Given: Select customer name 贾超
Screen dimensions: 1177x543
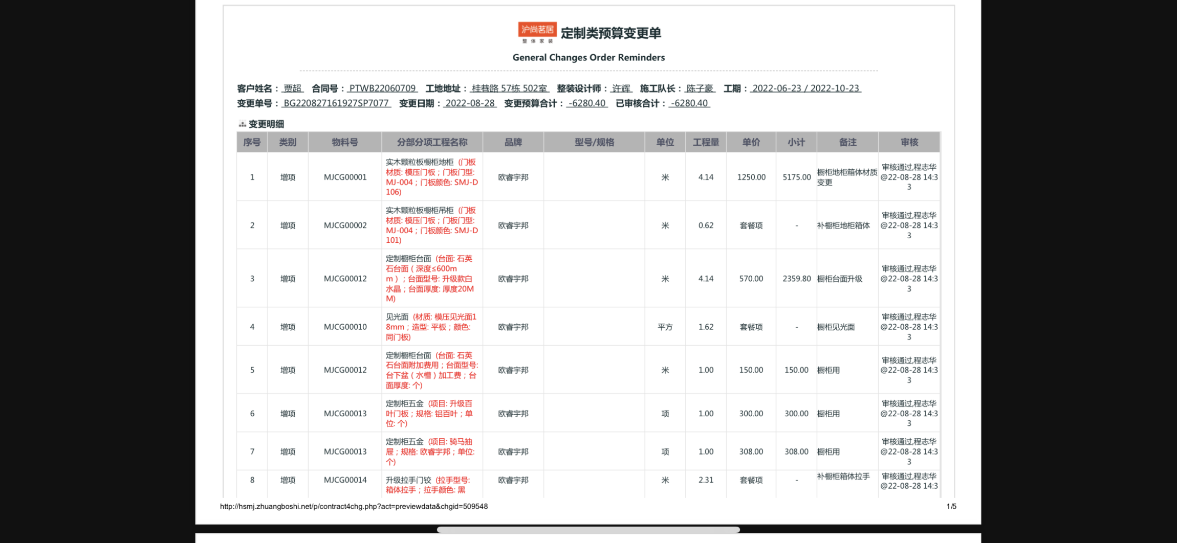Looking at the screenshot, I should pyautogui.click(x=293, y=88).
